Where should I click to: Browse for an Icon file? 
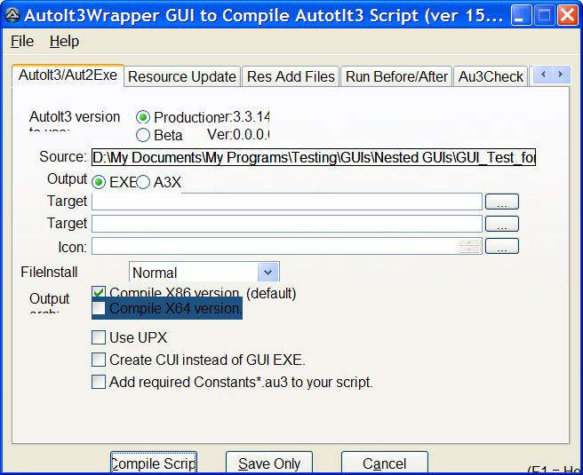pos(502,246)
